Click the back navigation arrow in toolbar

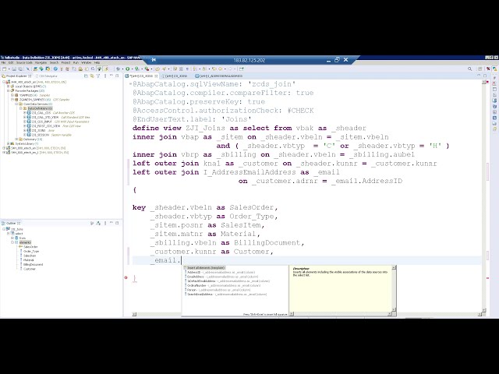click(220, 69)
